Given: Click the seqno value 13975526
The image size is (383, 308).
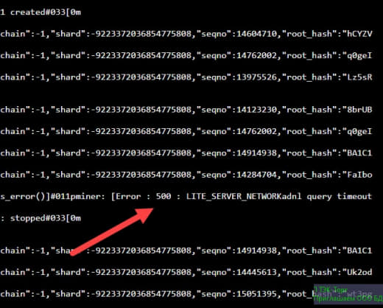Looking at the screenshot, I should coord(257,77).
